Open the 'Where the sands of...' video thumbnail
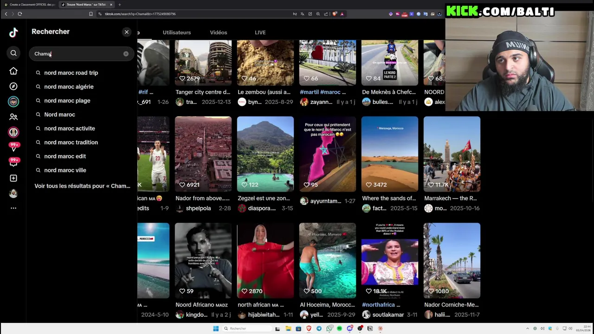Image resolution: width=594 pixels, height=334 pixels. pos(390,154)
